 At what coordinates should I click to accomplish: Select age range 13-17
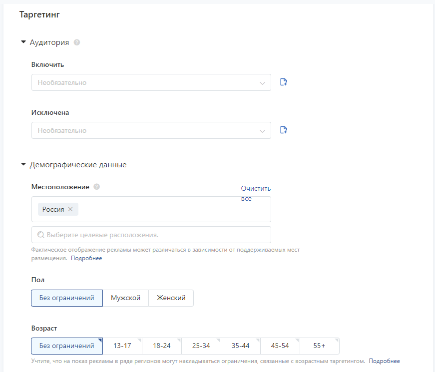[122, 346]
